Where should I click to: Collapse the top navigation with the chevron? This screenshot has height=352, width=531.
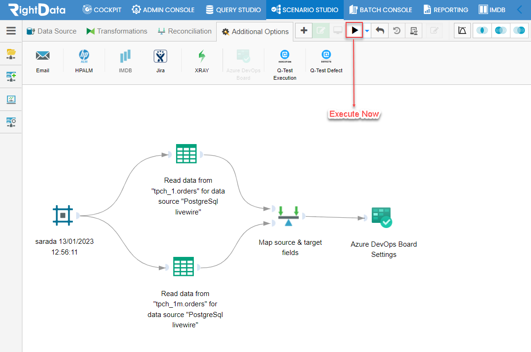point(520,9)
